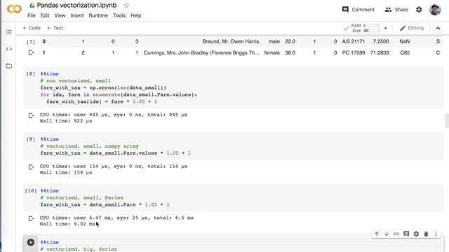Viewport: 449px width, 252px height.
Task: Clear output icon of cell 9
Action: (31, 167)
